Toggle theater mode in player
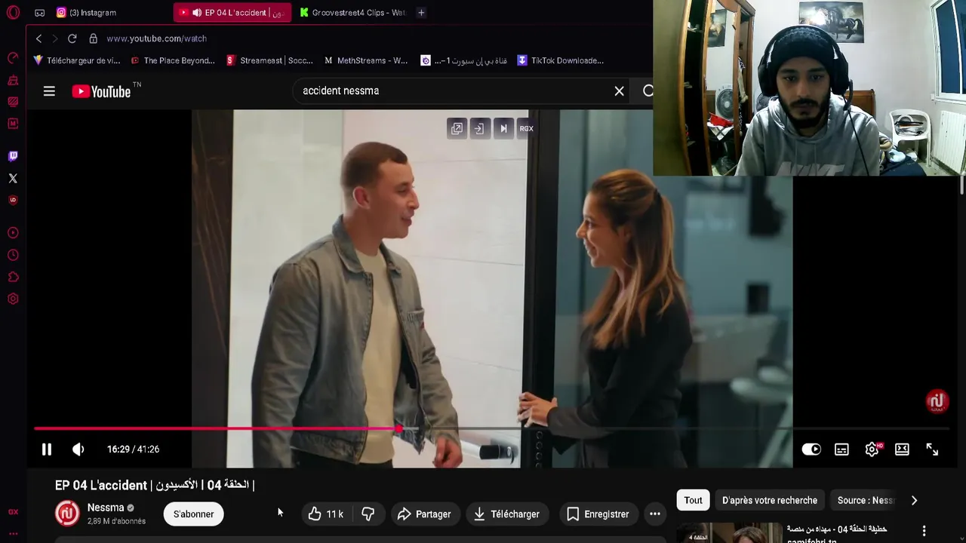Screen dimensions: 966x543 (x=902, y=449)
